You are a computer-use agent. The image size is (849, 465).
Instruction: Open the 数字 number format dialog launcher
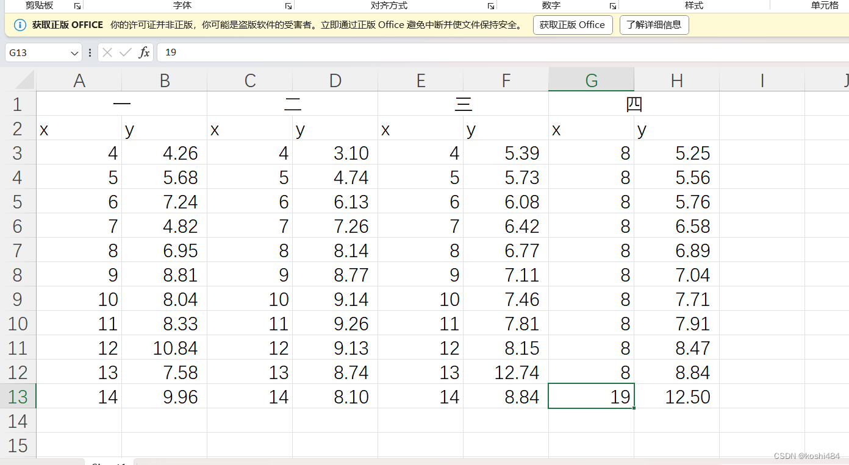[x=613, y=5]
